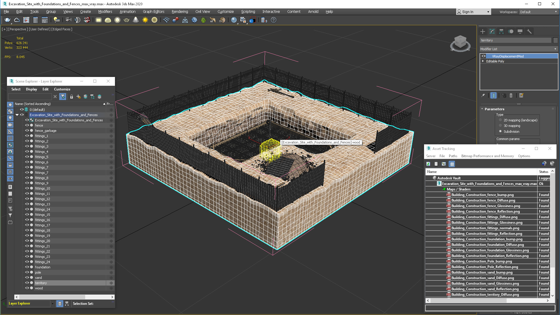Select Subdivision radio button
The image size is (560, 315).
pos(501,132)
